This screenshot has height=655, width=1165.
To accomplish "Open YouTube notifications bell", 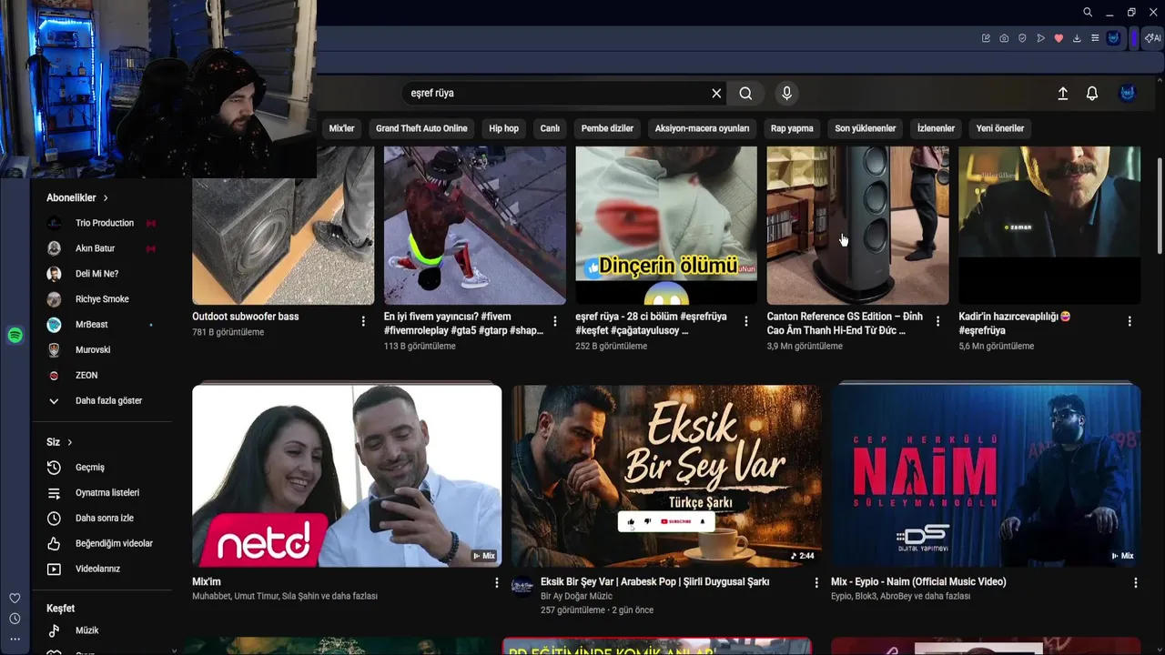I will [1092, 93].
